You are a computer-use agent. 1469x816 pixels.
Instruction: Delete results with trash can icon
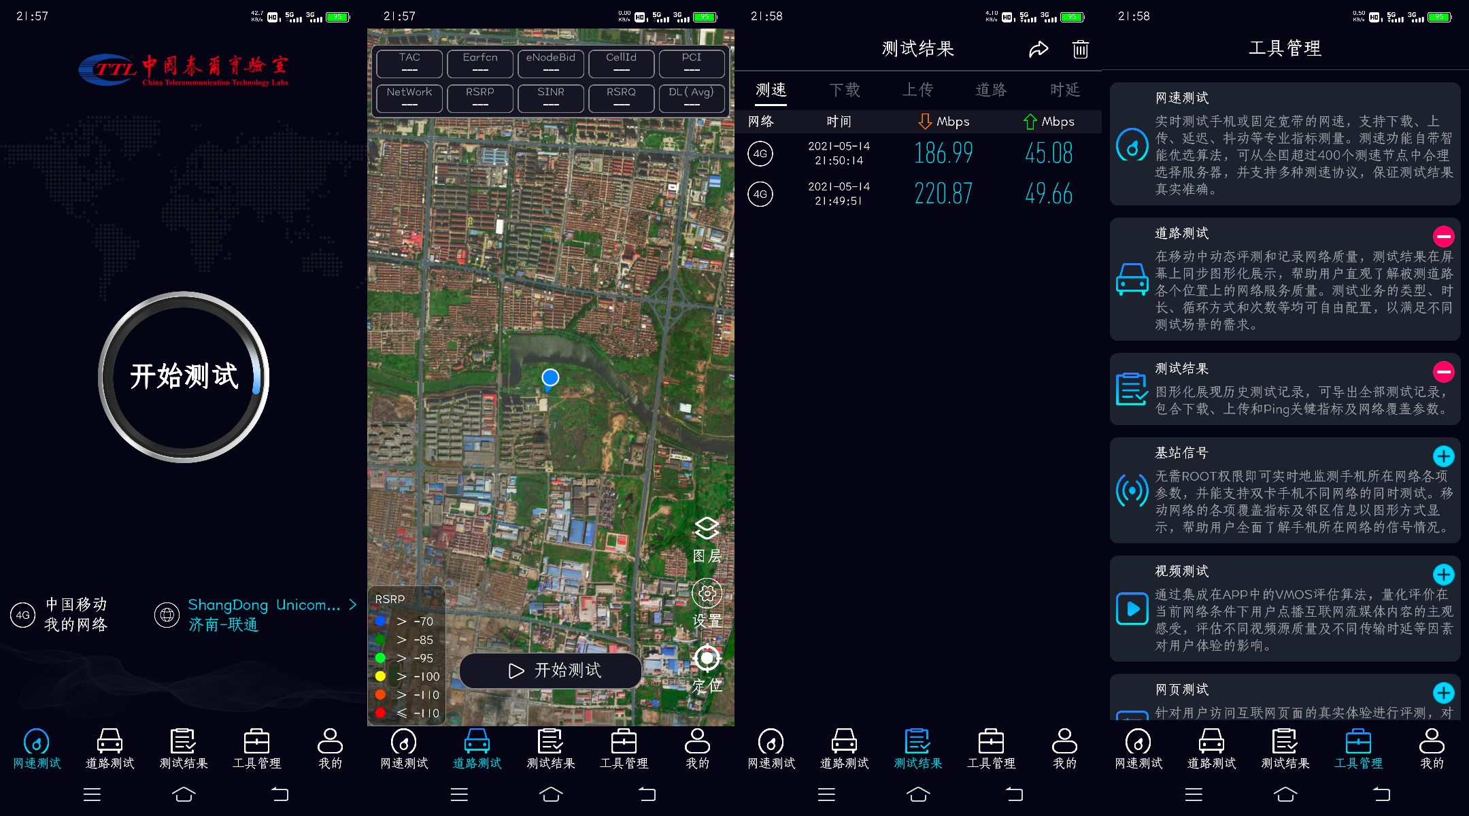click(x=1080, y=49)
